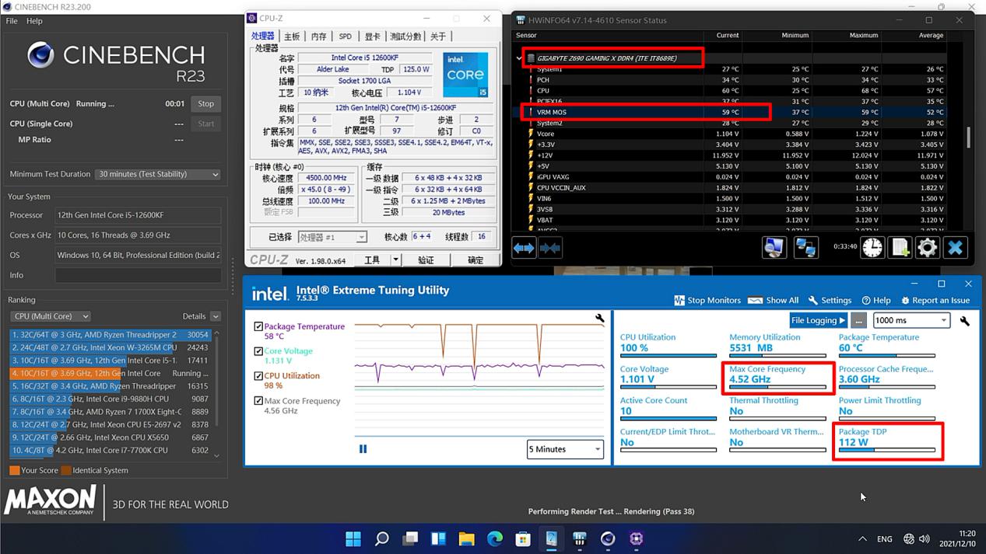Screen dimensions: 986x554
Task: Close HWiNFO sensors with blue X icon
Action: 955,248
